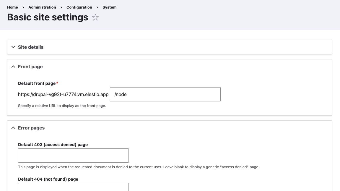Click the Default 404 not found input field
Viewport: 340px width, 191px height.
pos(73,187)
